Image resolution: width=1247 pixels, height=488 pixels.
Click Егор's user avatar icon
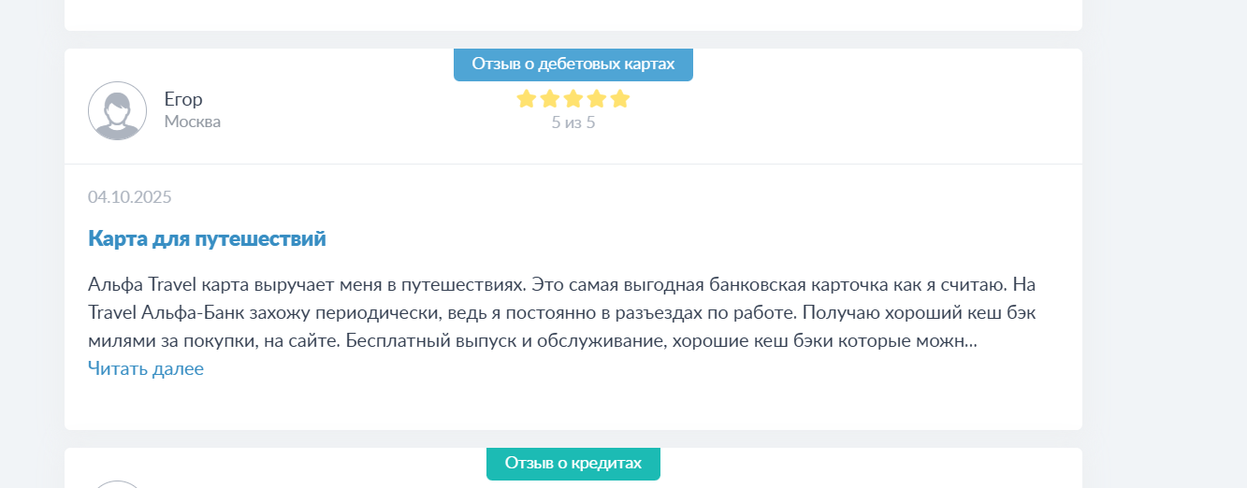point(117,110)
